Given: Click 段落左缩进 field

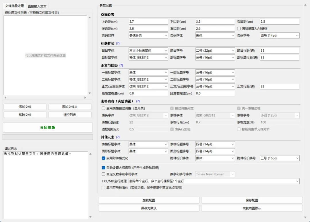Looking at the screenshot, I should tap(148, 93).
